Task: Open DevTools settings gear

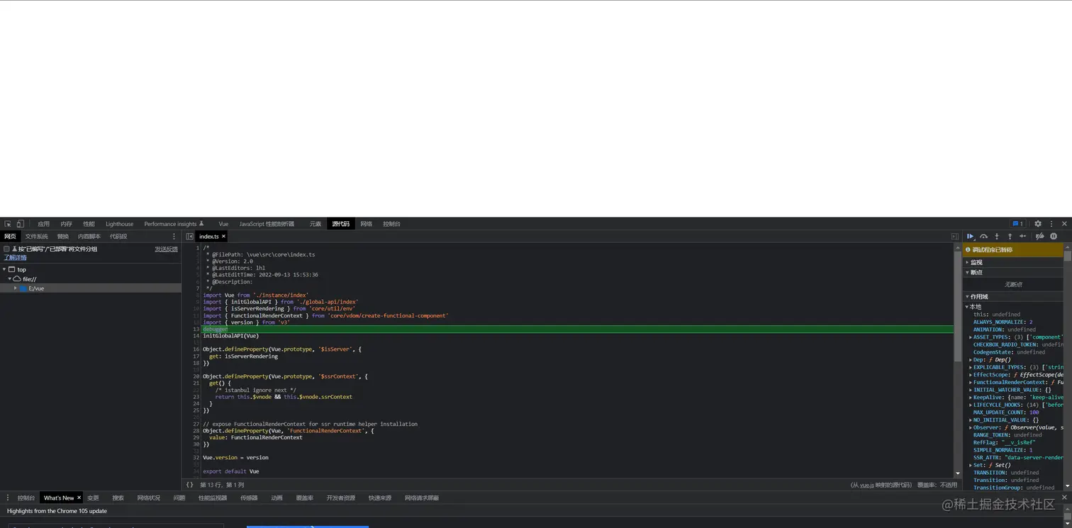Action: click(x=1038, y=224)
